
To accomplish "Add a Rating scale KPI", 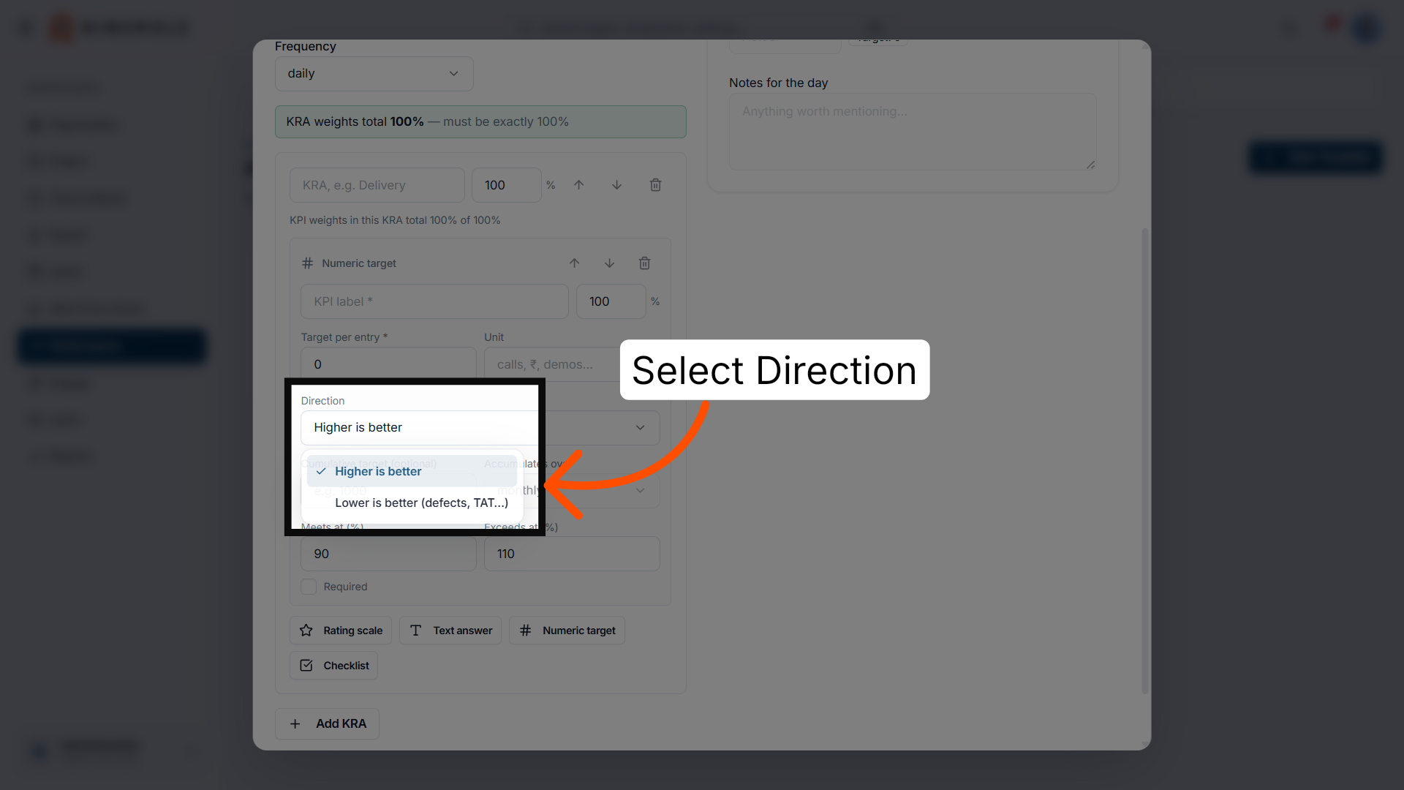I will click(341, 631).
